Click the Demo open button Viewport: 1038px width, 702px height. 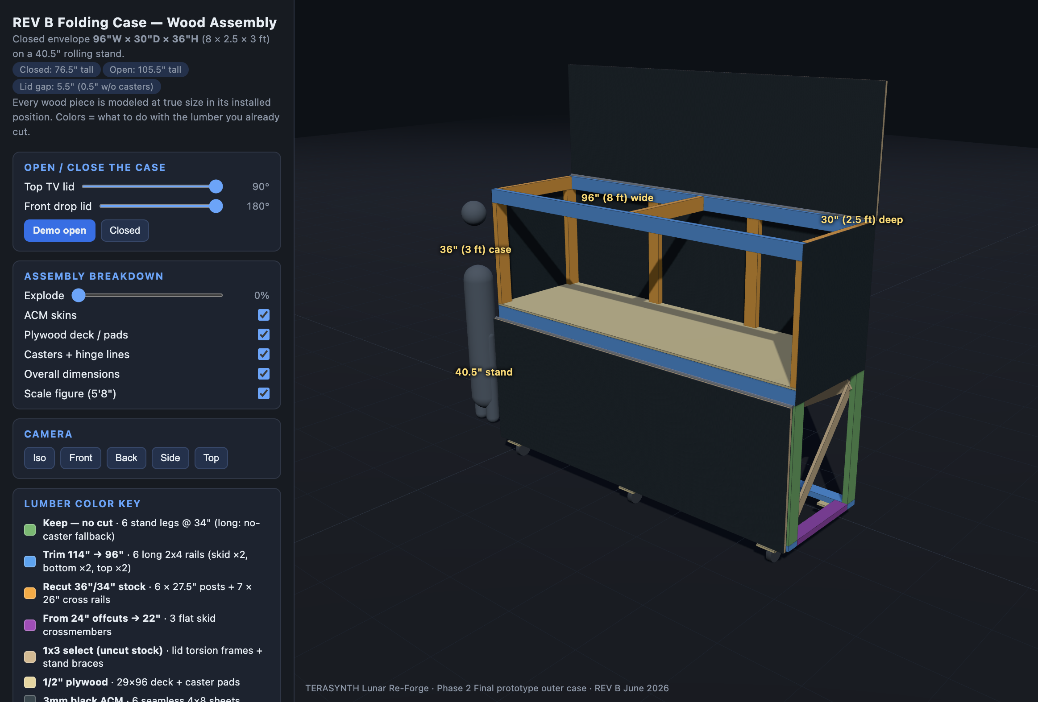click(59, 230)
